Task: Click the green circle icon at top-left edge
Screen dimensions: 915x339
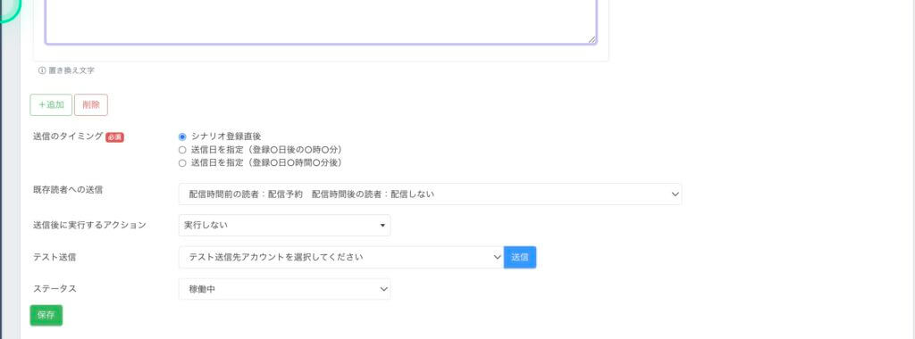Action: tap(9, 8)
